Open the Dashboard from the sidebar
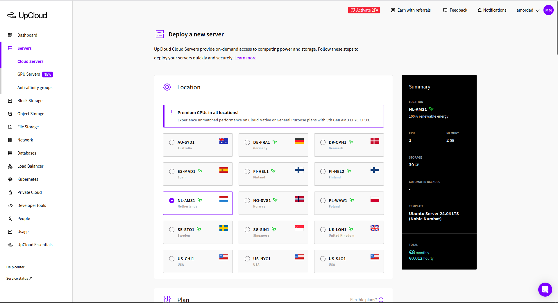 (27, 35)
